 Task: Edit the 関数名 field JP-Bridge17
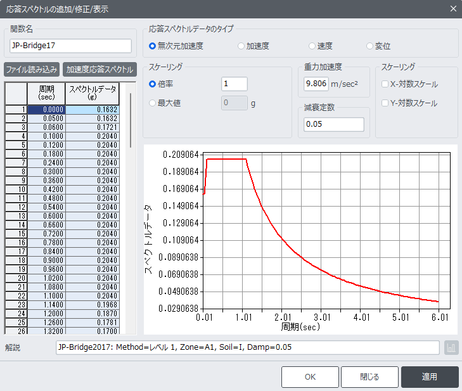tap(70, 46)
